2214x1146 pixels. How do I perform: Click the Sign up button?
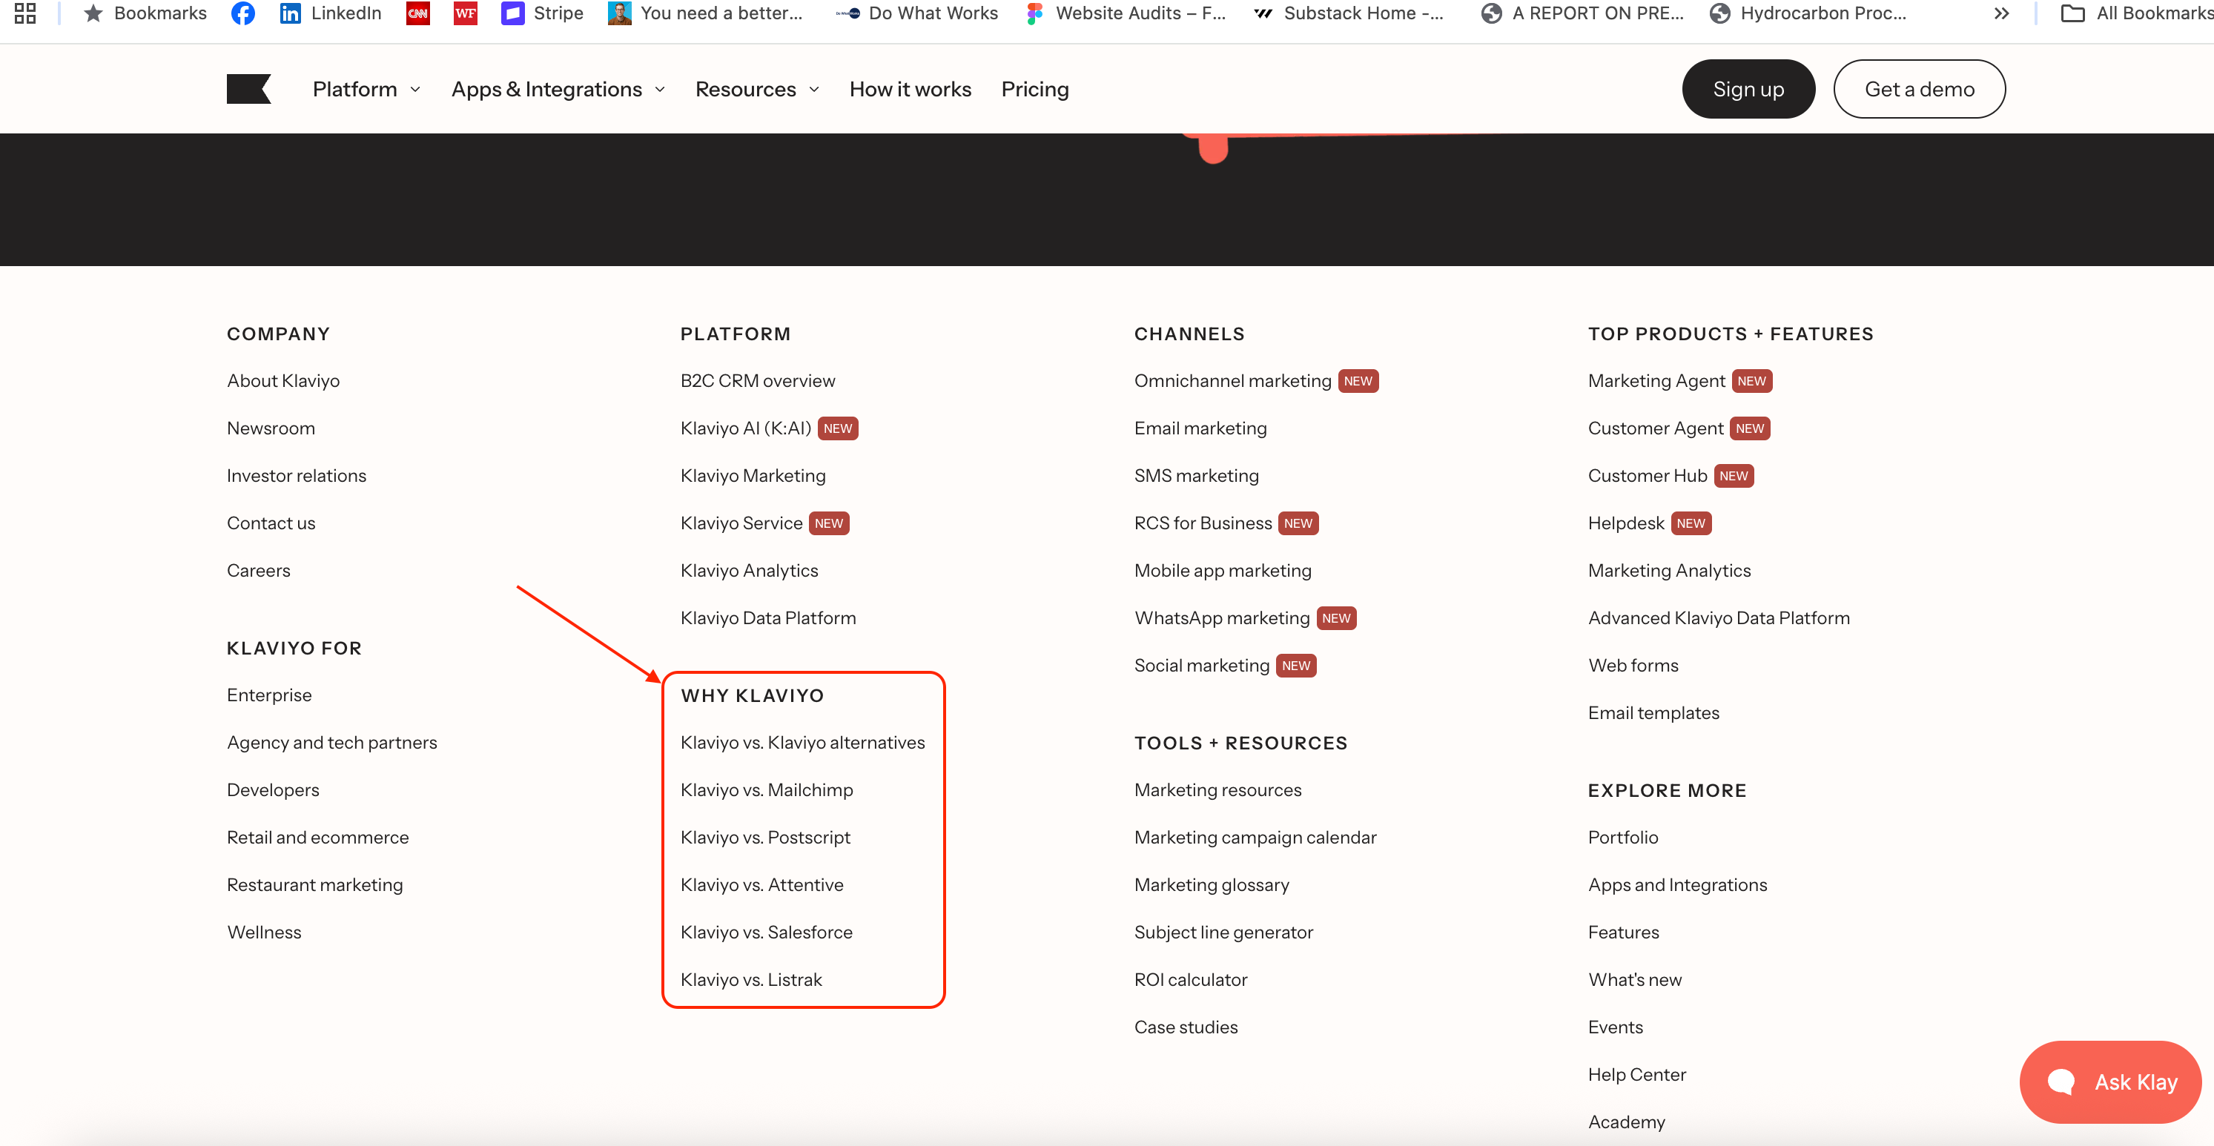pyautogui.click(x=1748, y=88)
